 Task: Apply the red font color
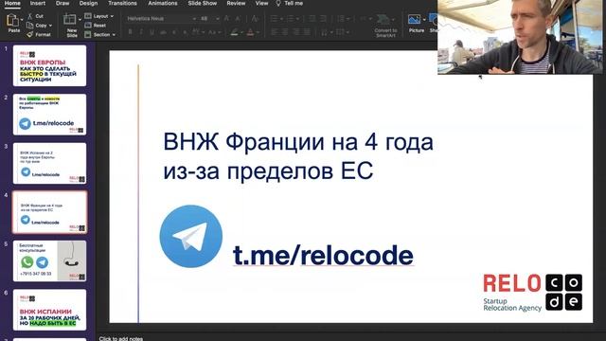click(250, 33)
